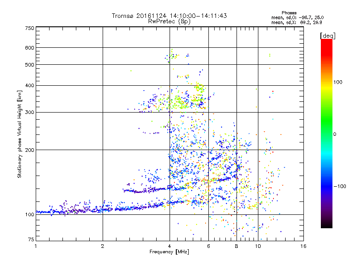Click the black bottom of the colorbar
Viewport: 357px width, 268px height.
[x=327, y=225]
